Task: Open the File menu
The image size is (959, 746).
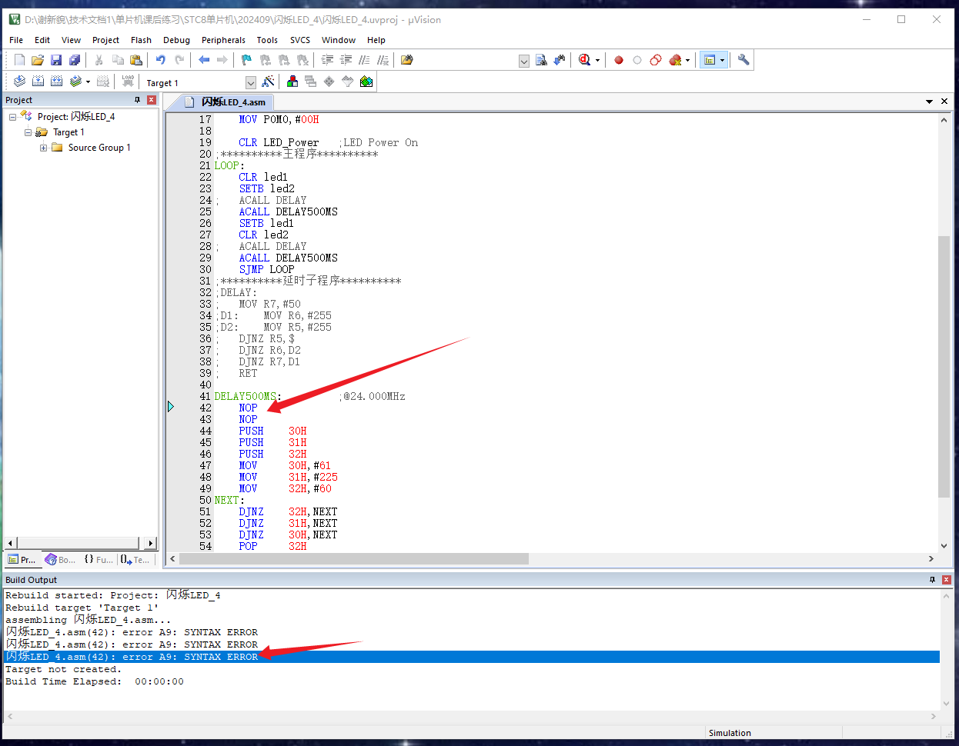Action: pos(16,40)
